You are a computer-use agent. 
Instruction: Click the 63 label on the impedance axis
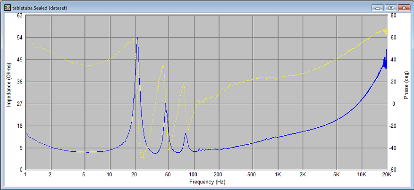click(19, 16)
